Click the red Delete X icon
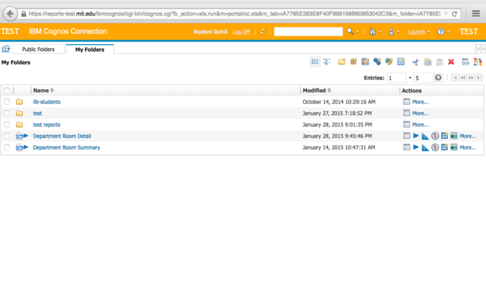 pyautogui.click(x=451, y=62)
